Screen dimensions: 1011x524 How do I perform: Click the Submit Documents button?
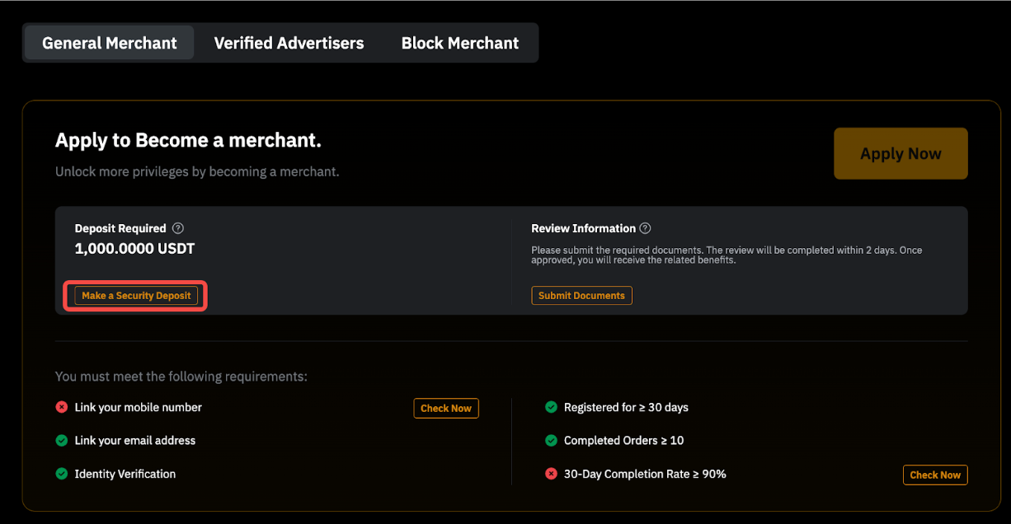click(x=581, y=296)
